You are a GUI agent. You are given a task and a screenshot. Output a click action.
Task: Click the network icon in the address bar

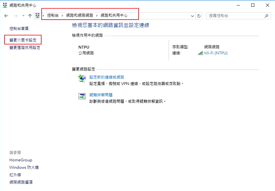click(37, 15)
